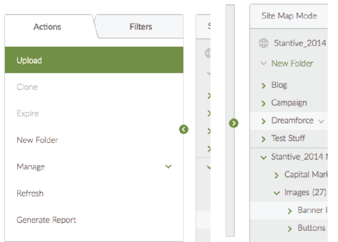
Task: Expand the Manage submenu chevron
Action: click(x=169, y=166)
